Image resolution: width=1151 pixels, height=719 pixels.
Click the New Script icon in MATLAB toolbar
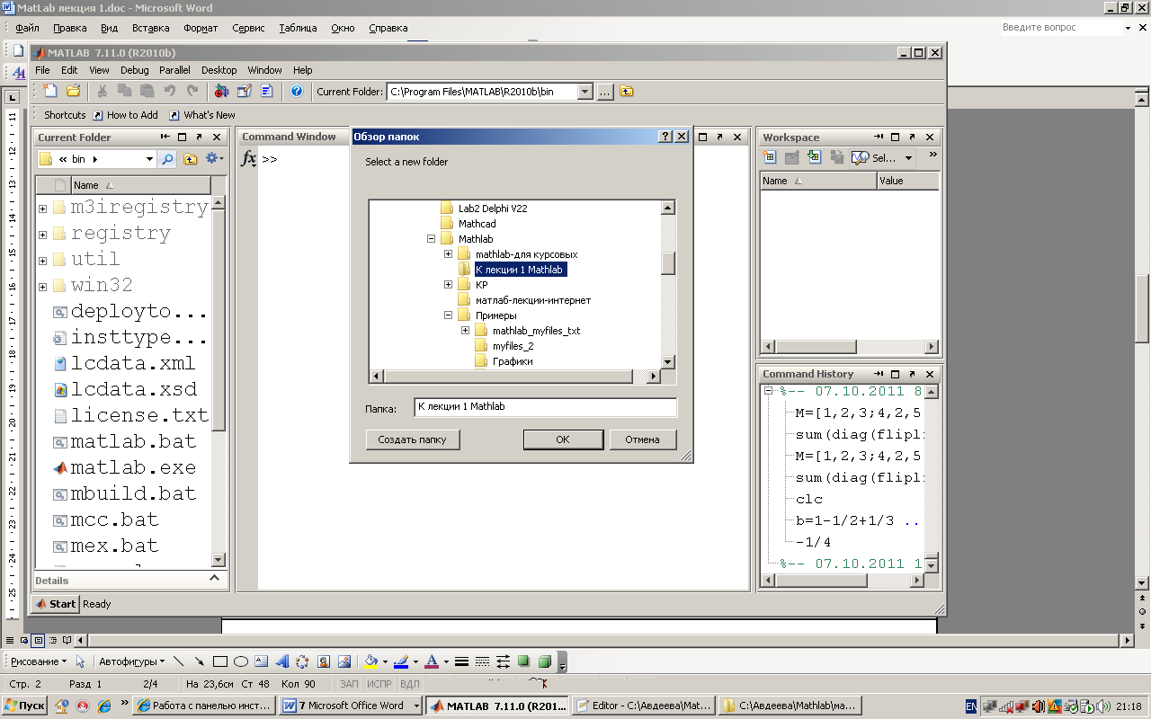pos(51,91)
